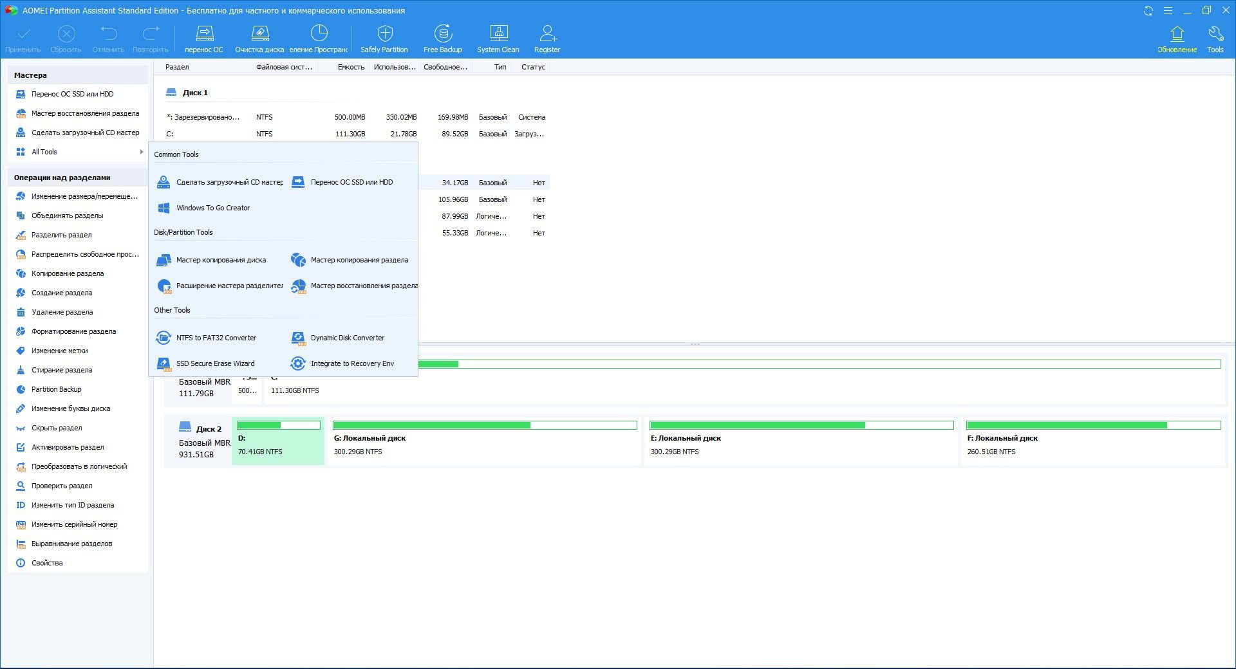Launch SSD Secure Erase Wizard
The width and height of the screenshot is (1236, 669).
(215, 363)
